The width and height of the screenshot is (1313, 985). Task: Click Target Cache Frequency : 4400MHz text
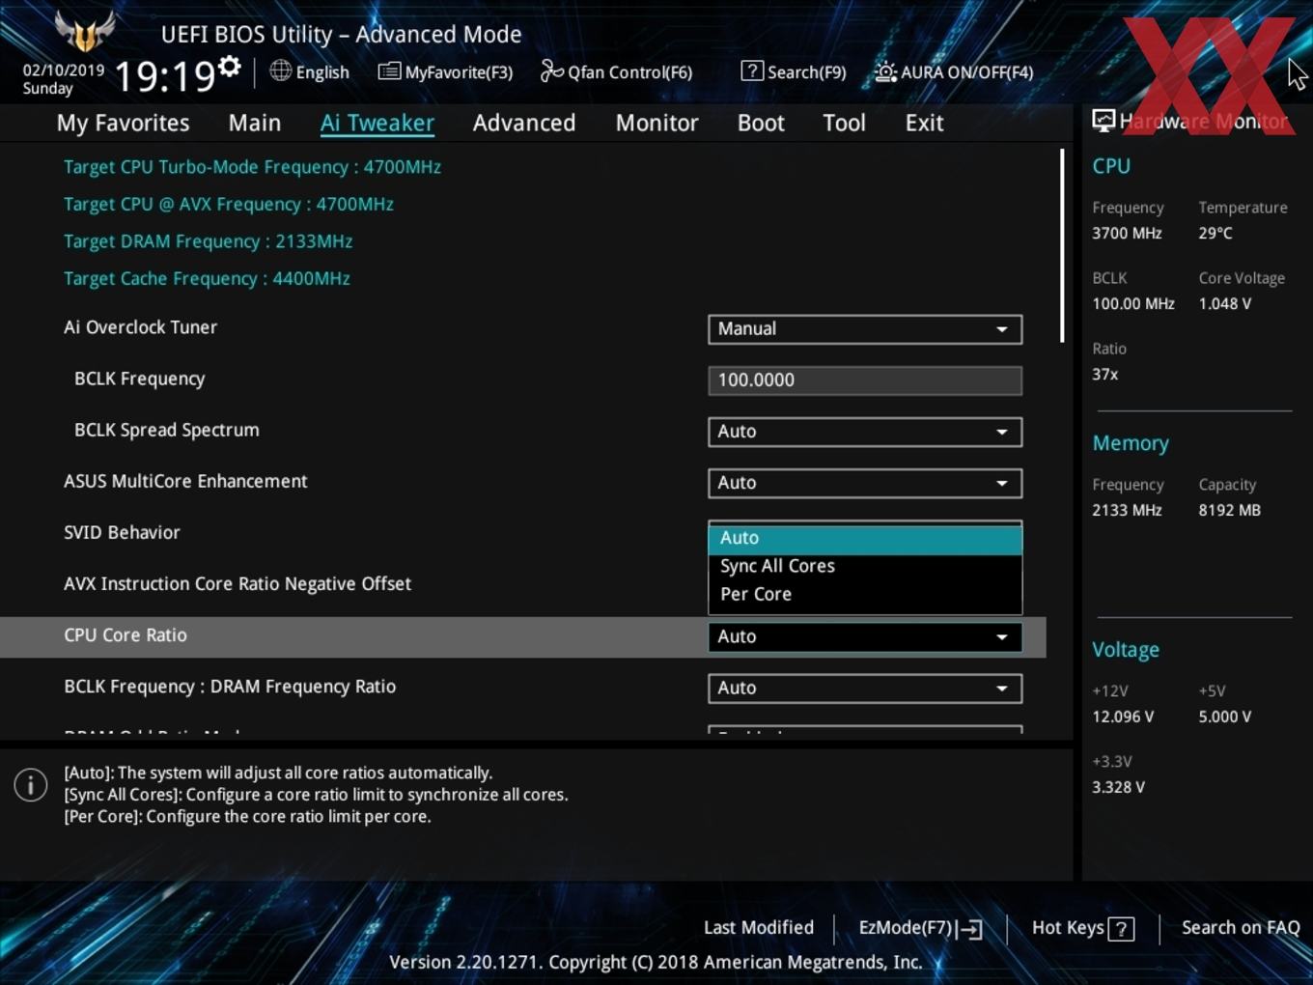(207, 278)
